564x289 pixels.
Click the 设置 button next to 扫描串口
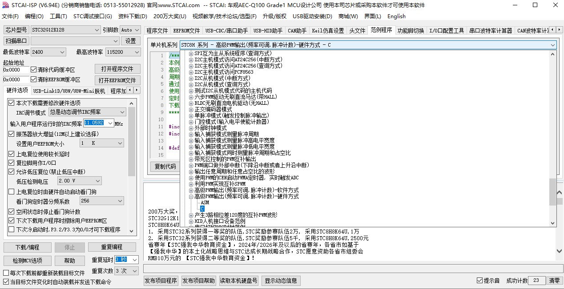click(130, 41)
